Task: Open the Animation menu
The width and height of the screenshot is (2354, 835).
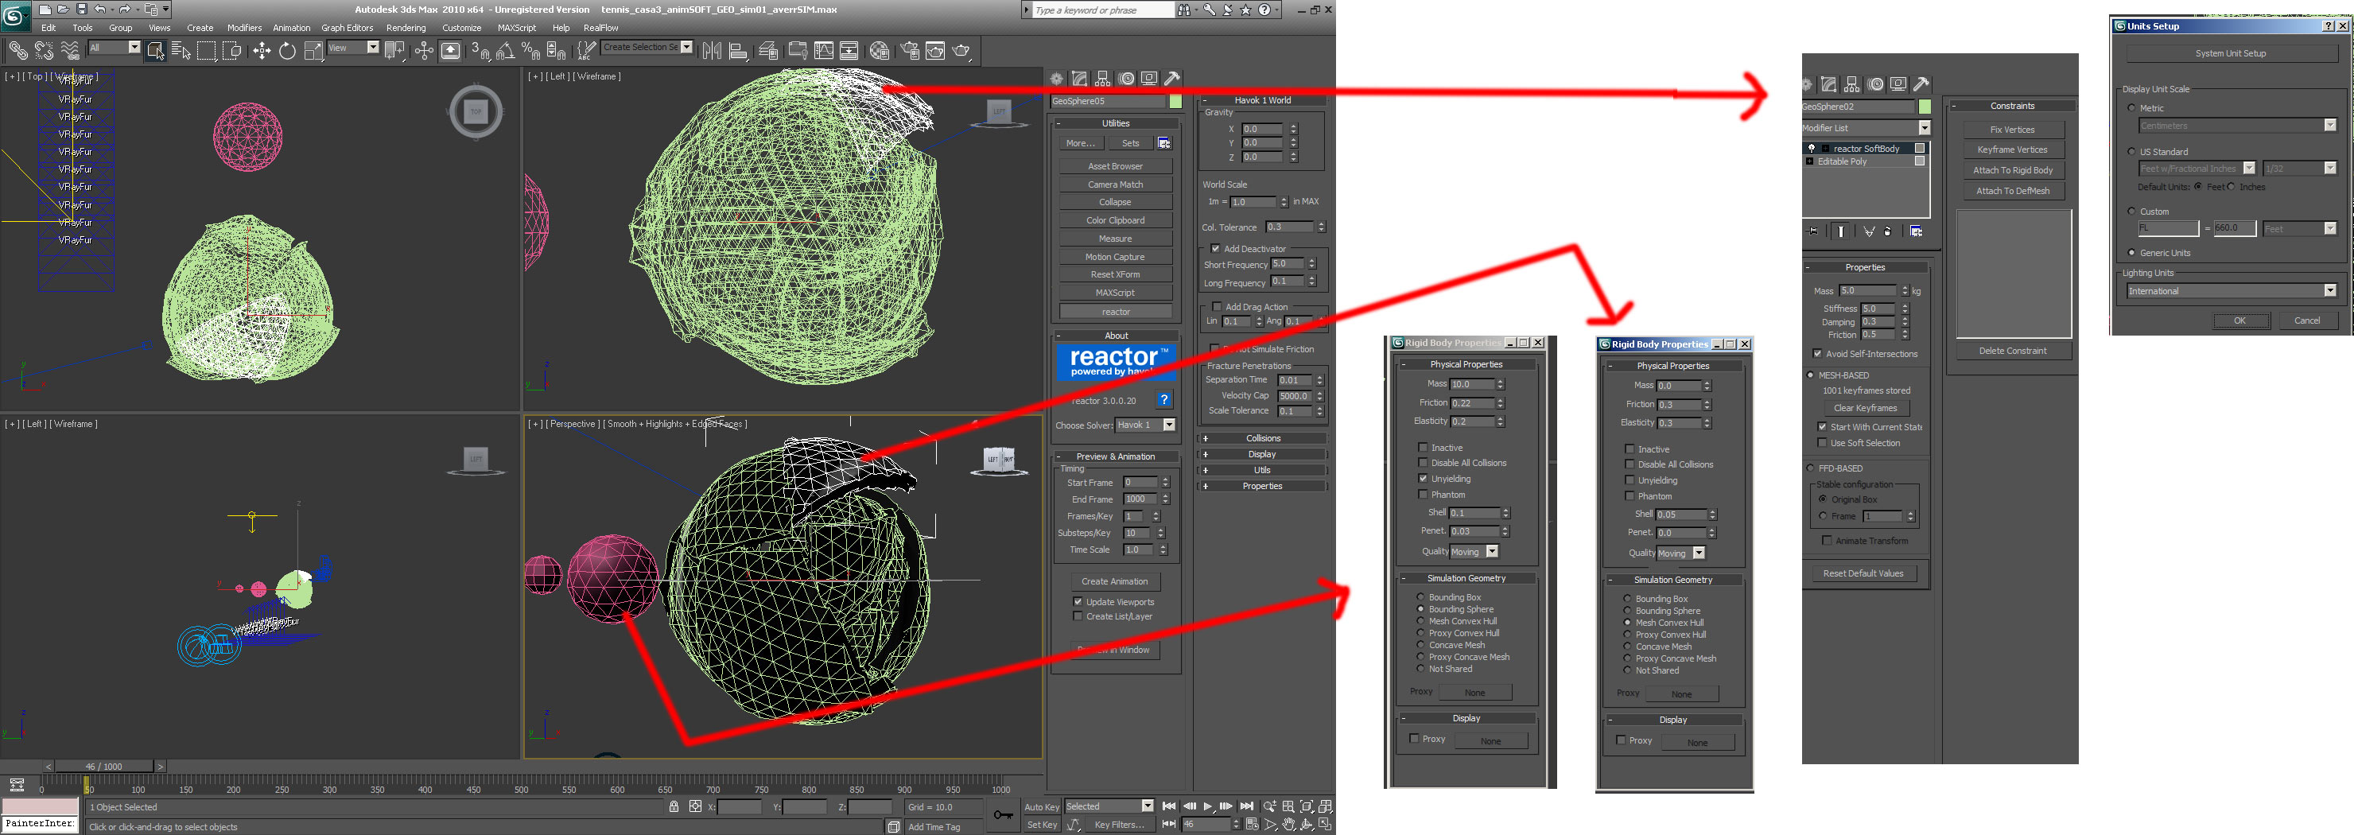Action: tap(292, 27)
